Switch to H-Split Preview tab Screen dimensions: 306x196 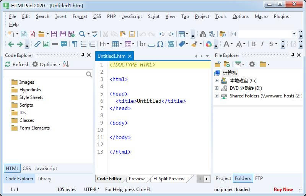coord(169,179)
